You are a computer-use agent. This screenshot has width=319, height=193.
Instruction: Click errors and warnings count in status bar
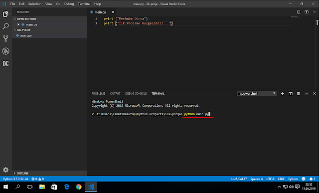pyautogui.click(x=38, y=179)
